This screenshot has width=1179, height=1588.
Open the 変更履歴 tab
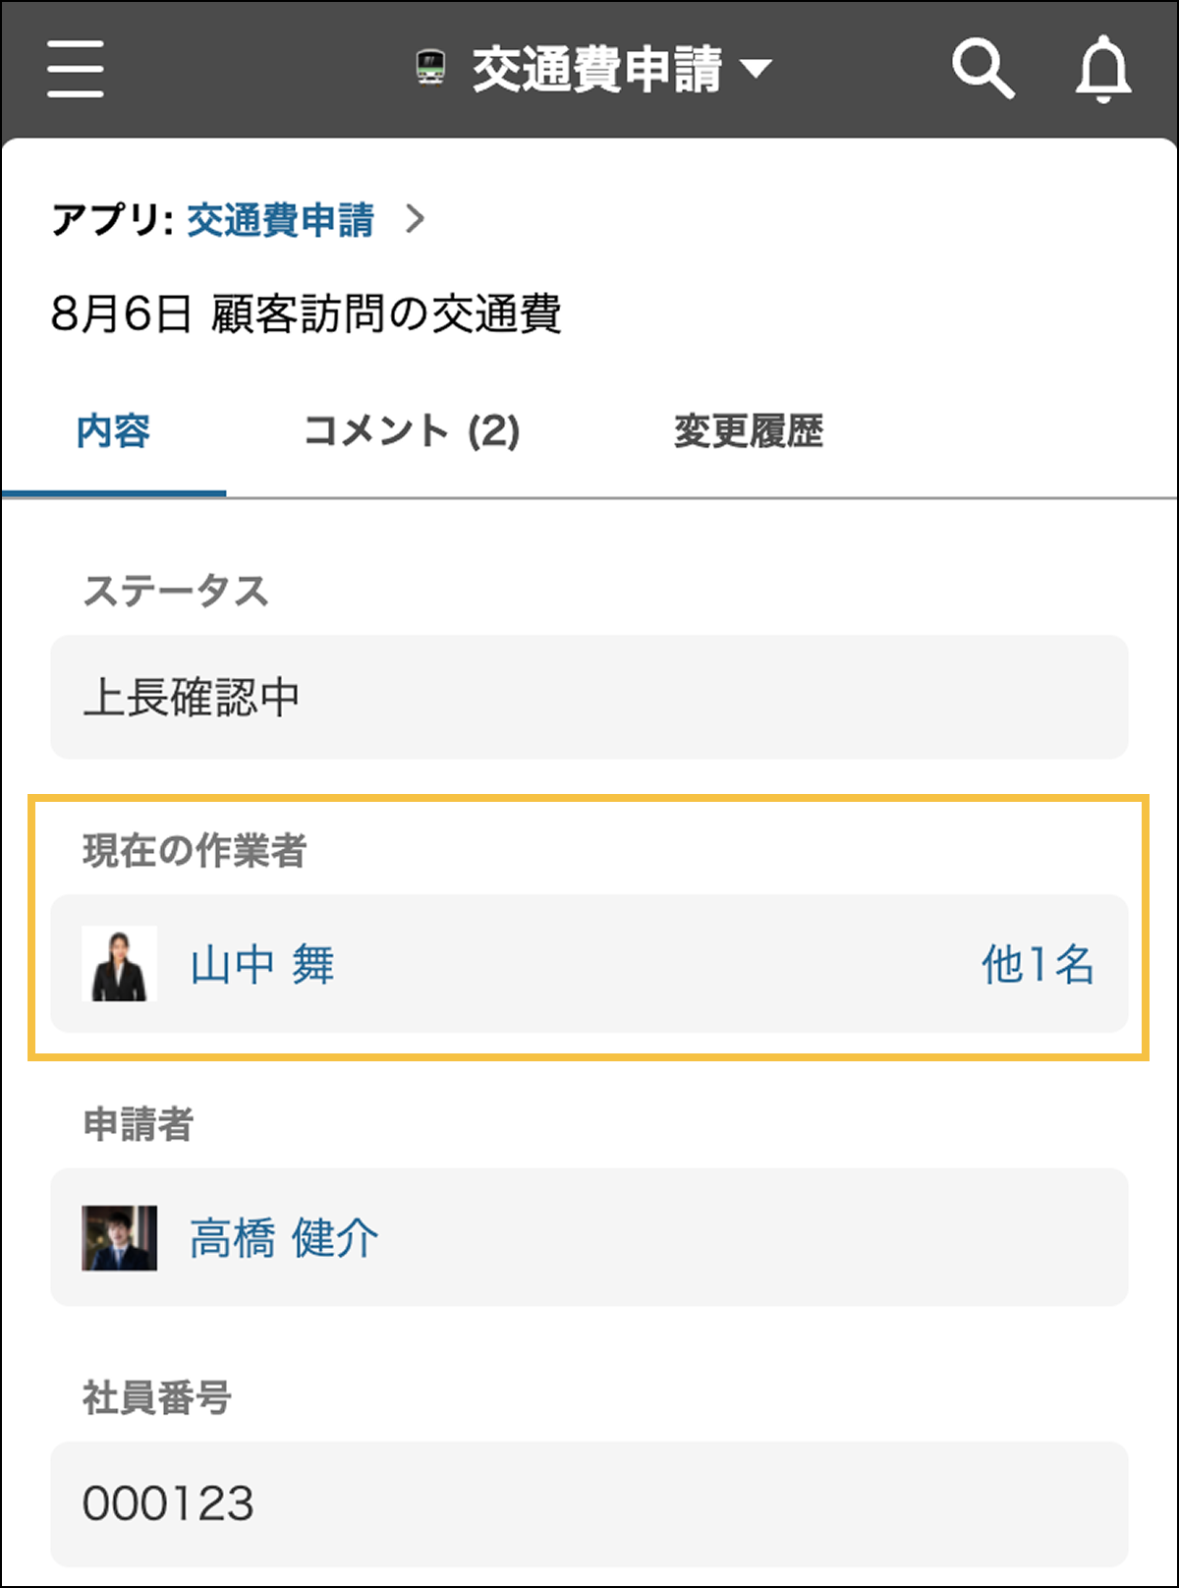[x=749, y=430]
